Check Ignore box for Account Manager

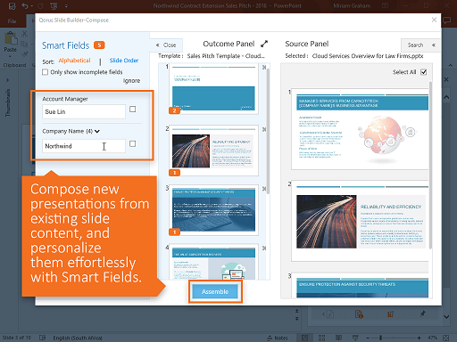pos(133,110)
